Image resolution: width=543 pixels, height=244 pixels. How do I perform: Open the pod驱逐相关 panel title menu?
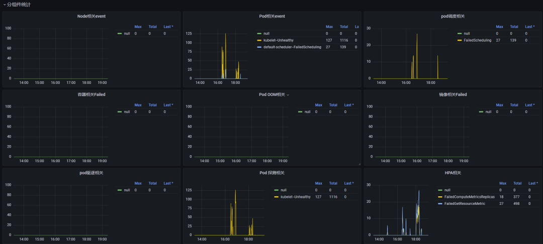92,173
